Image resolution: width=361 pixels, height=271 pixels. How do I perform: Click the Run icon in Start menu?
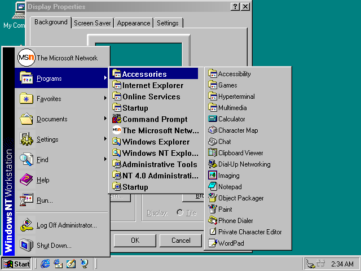point(27,200)
